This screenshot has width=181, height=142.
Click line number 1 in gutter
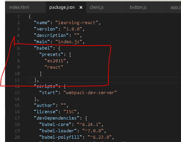point(18,16)
